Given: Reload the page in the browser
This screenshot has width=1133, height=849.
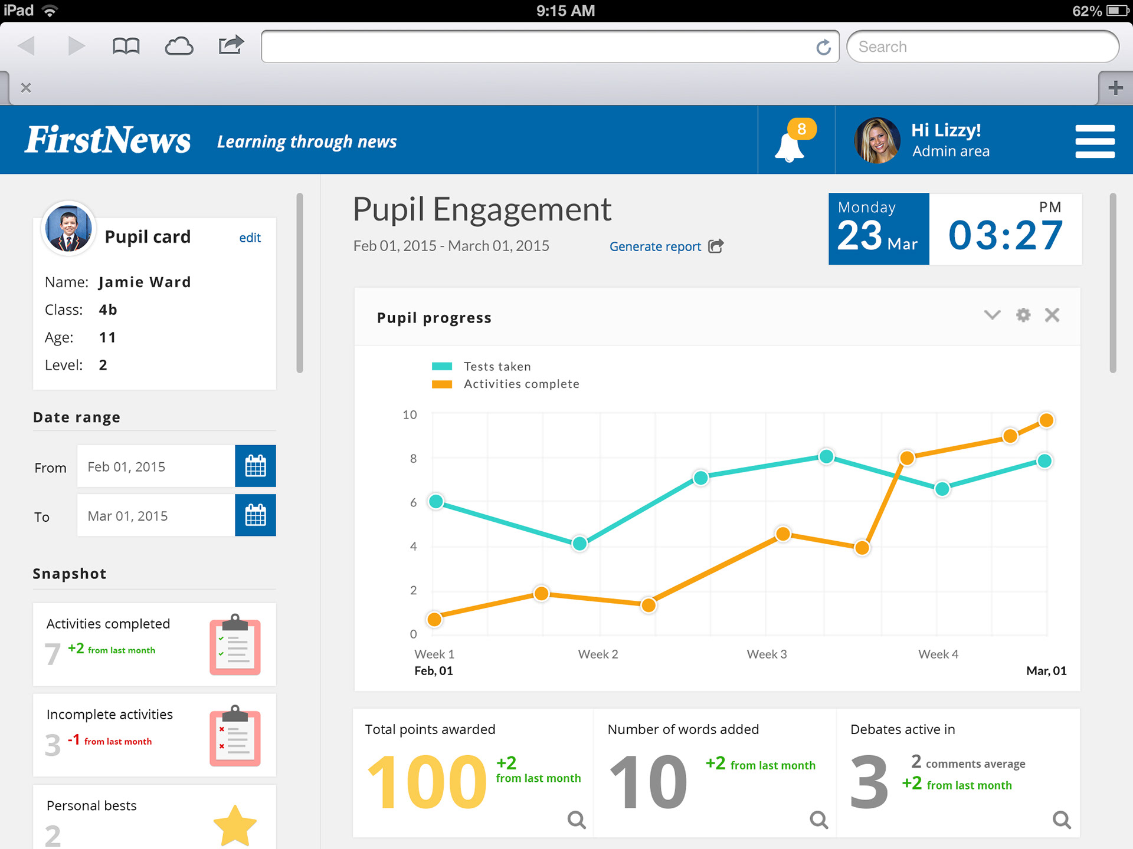Looking at the screenshot, I should 823,47.
